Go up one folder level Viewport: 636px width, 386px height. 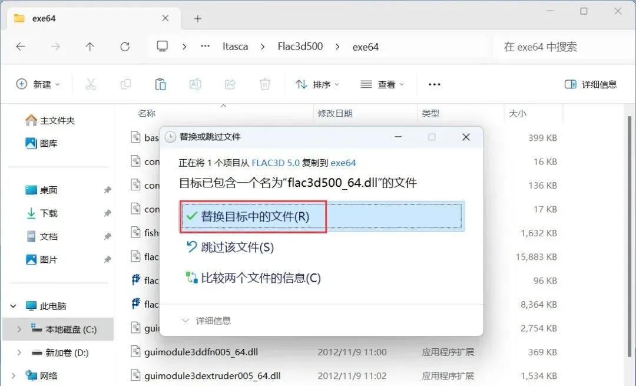point(90,47)
